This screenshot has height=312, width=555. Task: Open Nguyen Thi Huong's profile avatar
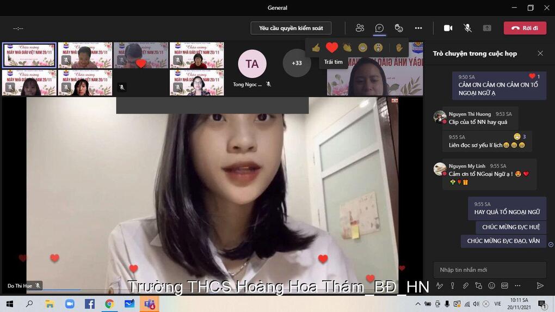click(x=440, y=117)
